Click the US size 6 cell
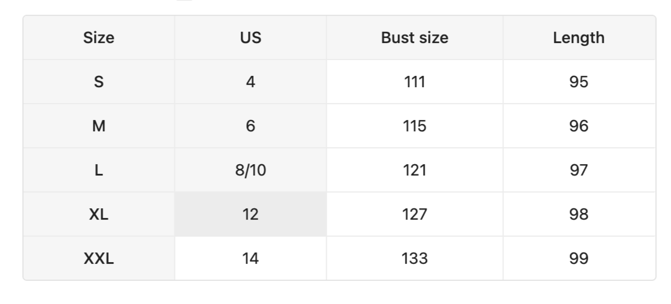The width and height of the screenshot is (671, 304). [250, 126]
